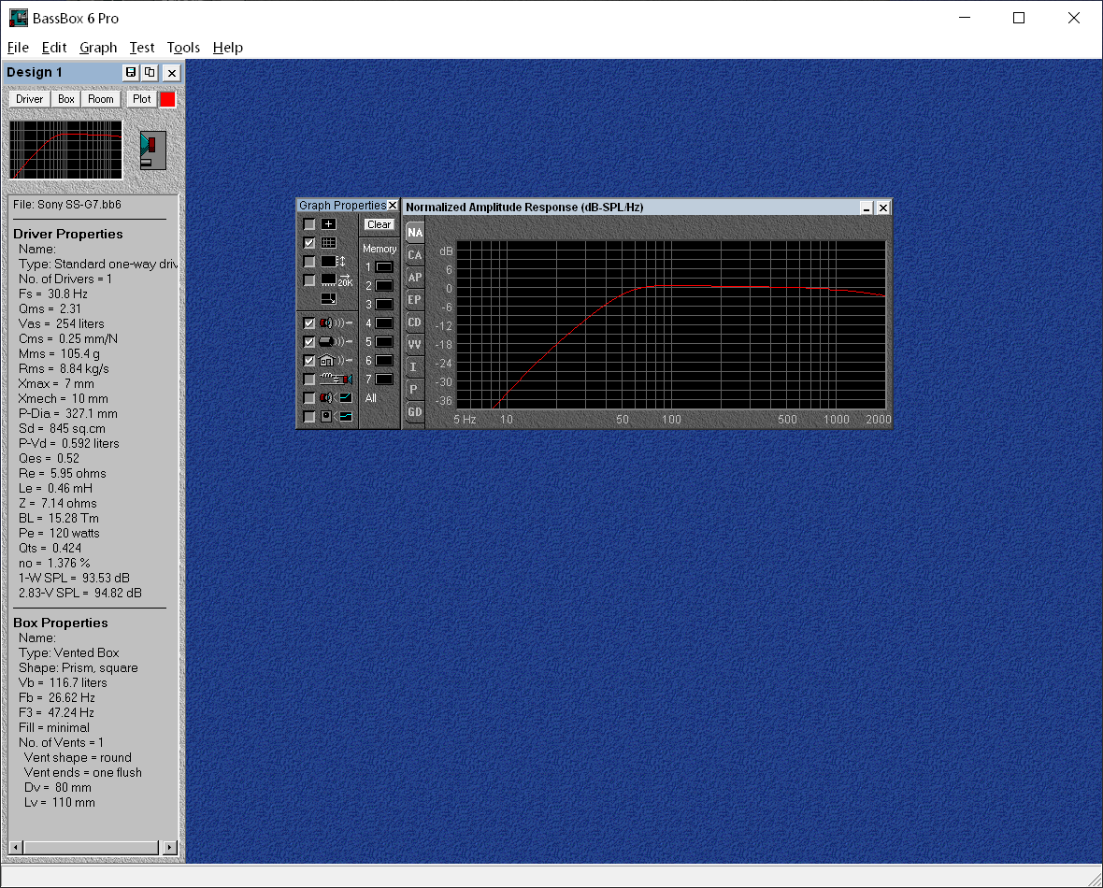Switch to the GD graph tab
The width and height of the screenshot is (1103, 888).
pos(415,411)
